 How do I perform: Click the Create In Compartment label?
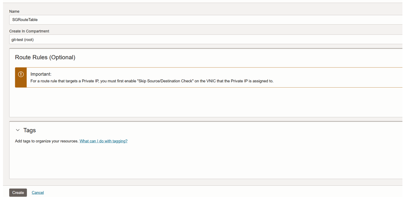[29, 31]
